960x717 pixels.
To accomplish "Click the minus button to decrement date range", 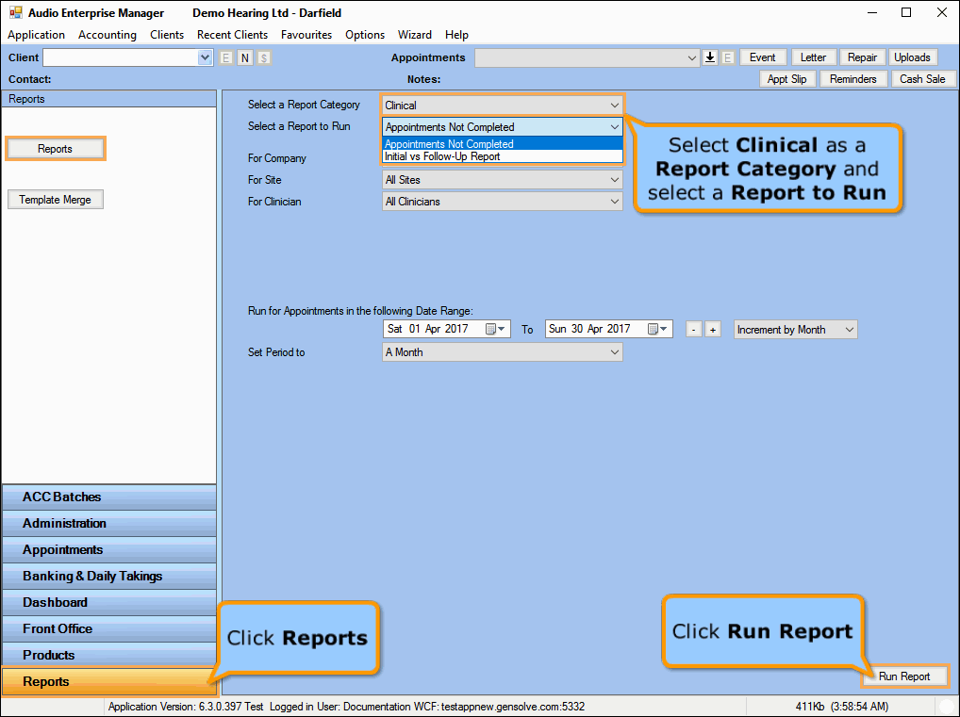I will (694, 330).
